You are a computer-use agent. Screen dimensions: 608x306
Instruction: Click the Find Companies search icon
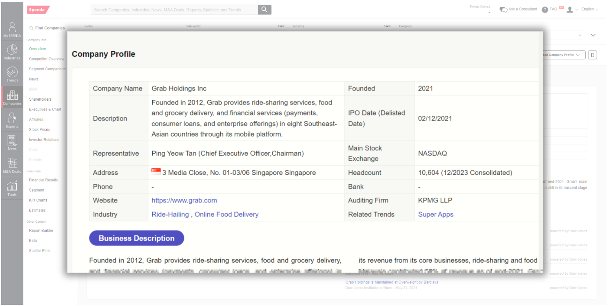(31, 28)
